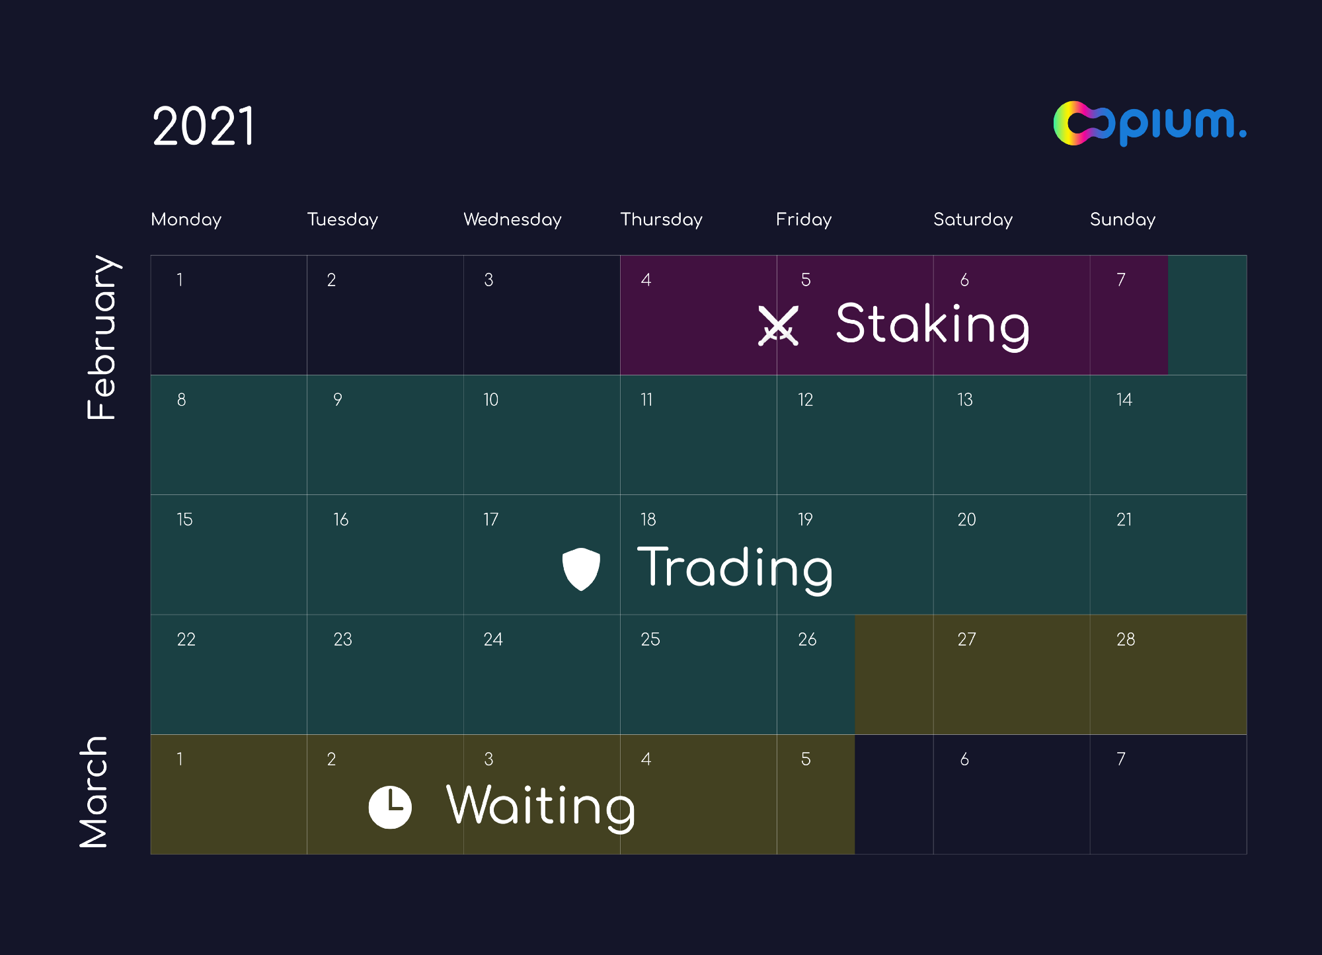Click date 22 in the calendar
The height and width of the screenshot is (955, 1322).
click(186, 640)
